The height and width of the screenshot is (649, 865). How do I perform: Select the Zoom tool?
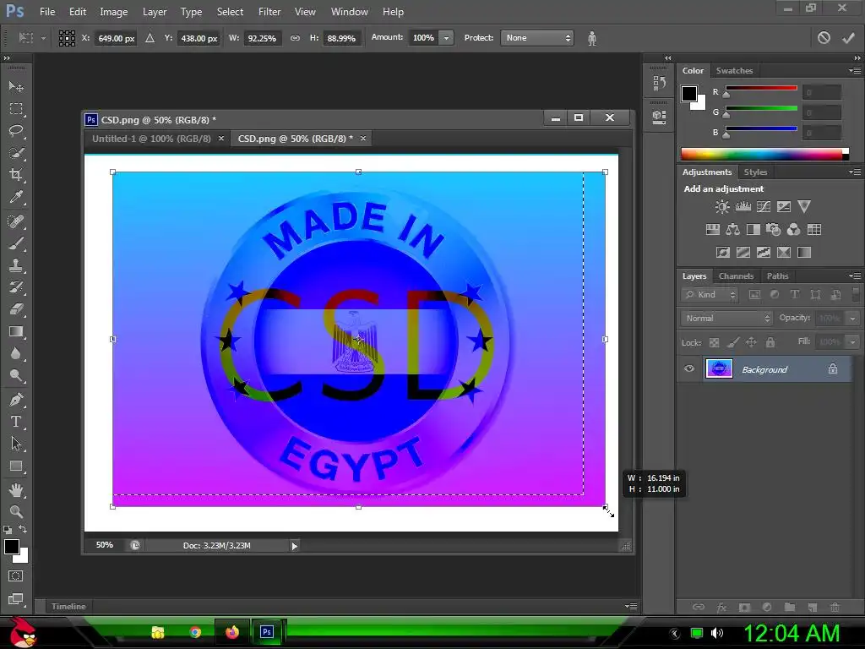click(x=16, y=511)
